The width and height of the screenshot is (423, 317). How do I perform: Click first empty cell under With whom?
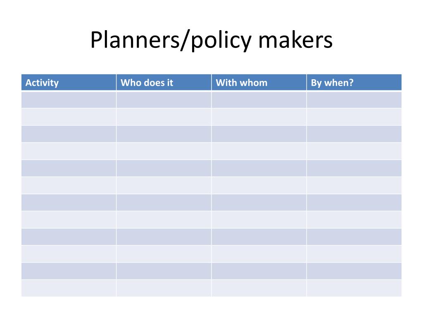(x=259, y=100)
